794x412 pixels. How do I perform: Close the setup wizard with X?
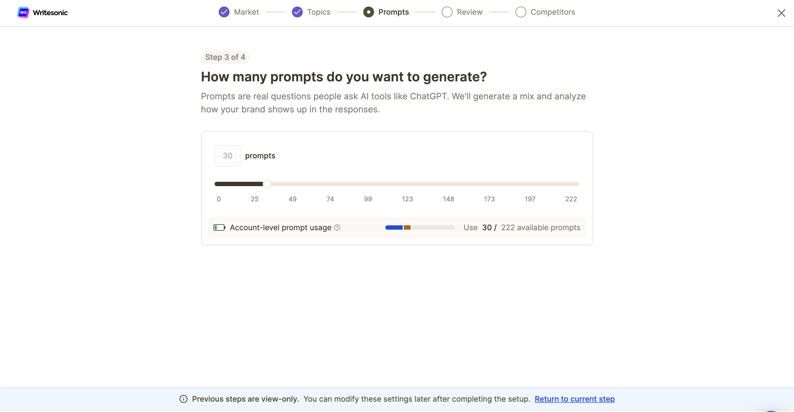point(781,13)
